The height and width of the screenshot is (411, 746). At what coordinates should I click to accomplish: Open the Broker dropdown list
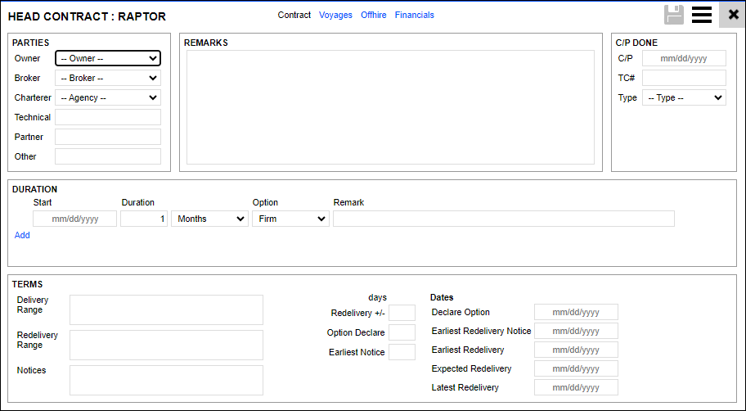(x=108, y=78)
